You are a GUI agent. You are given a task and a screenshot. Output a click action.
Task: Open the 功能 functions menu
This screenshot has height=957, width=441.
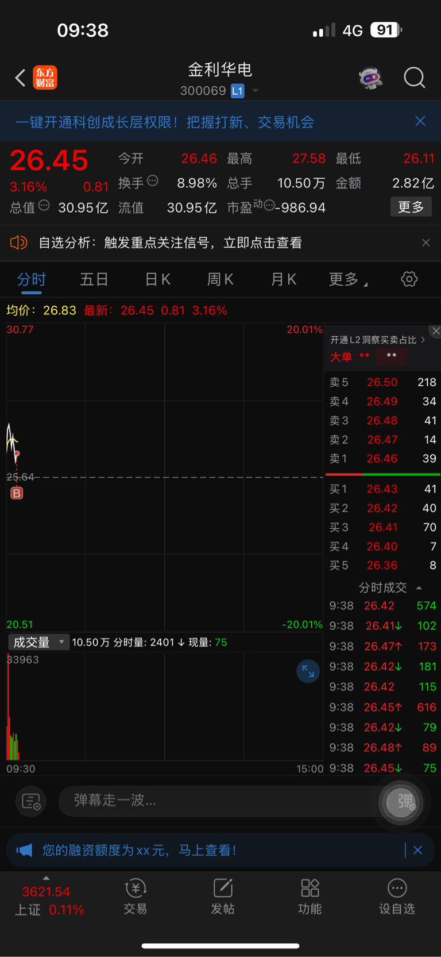coord(310,897)
